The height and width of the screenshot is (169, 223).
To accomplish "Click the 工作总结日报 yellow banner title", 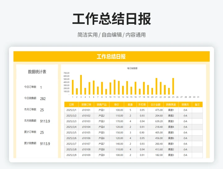I will point(111,57).
